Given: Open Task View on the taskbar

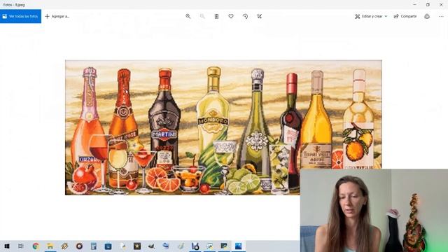Looking at the screenshot, I should coord(21,246).
